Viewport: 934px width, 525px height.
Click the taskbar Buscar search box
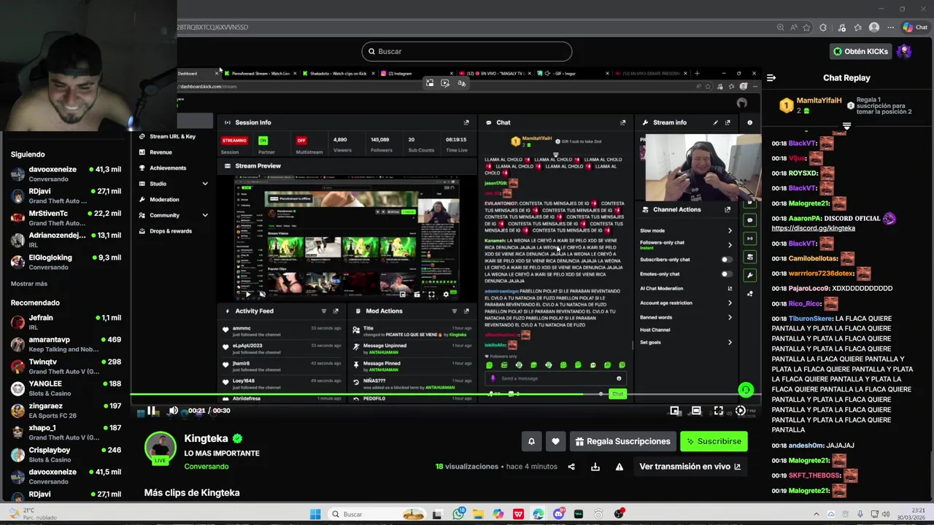377,514
